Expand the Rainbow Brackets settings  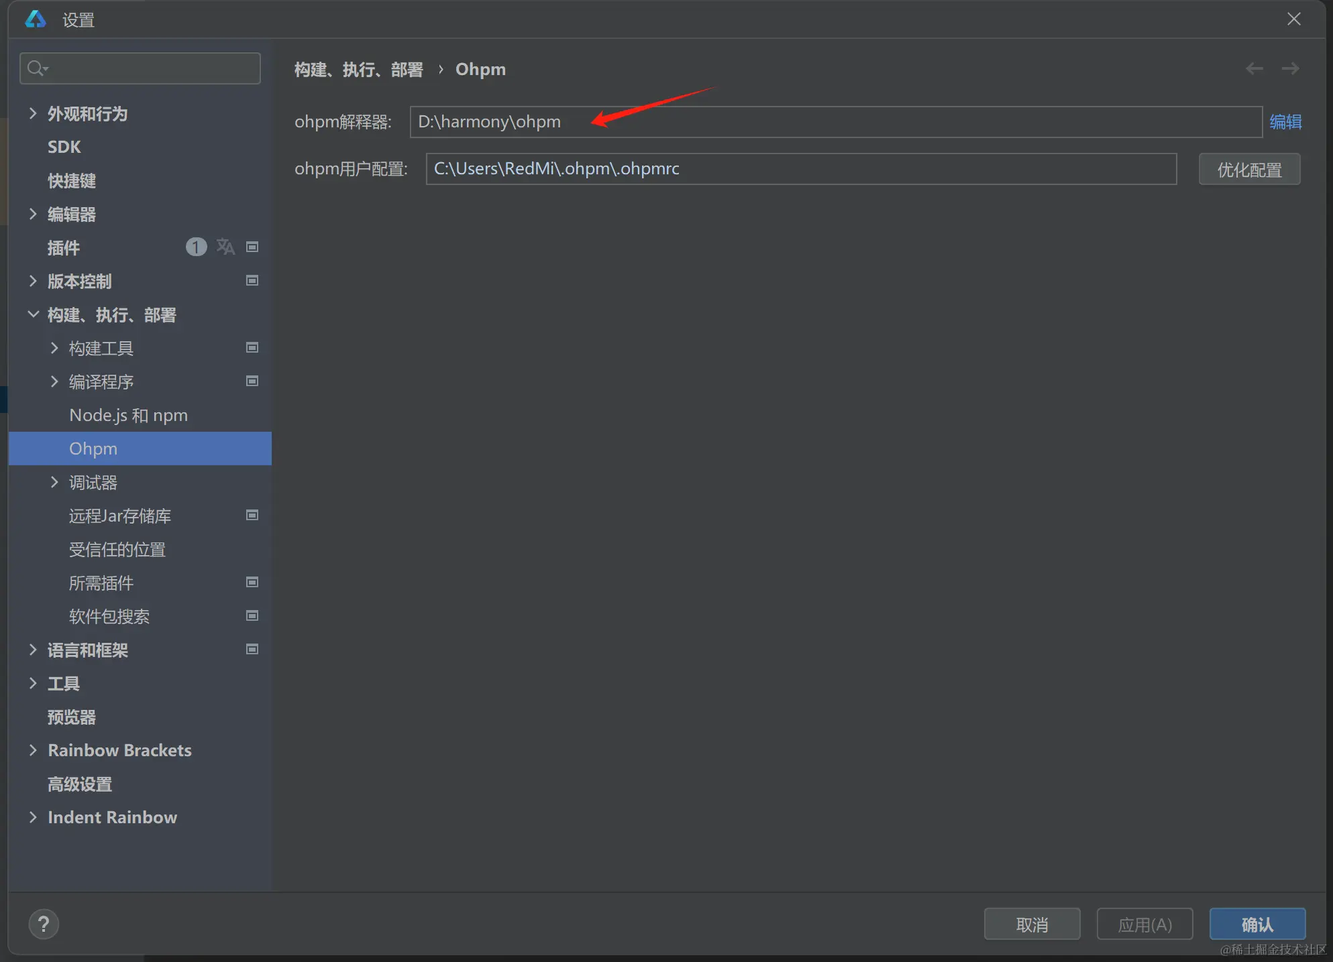coord(33,750)
